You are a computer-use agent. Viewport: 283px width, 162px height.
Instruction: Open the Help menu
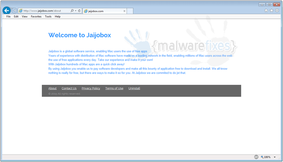click(x=57, y=16)
